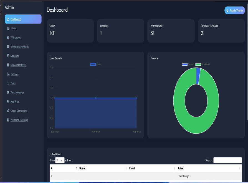248x183 pixels.
Task: Sort table by the # column
Action: pos(63,168)
